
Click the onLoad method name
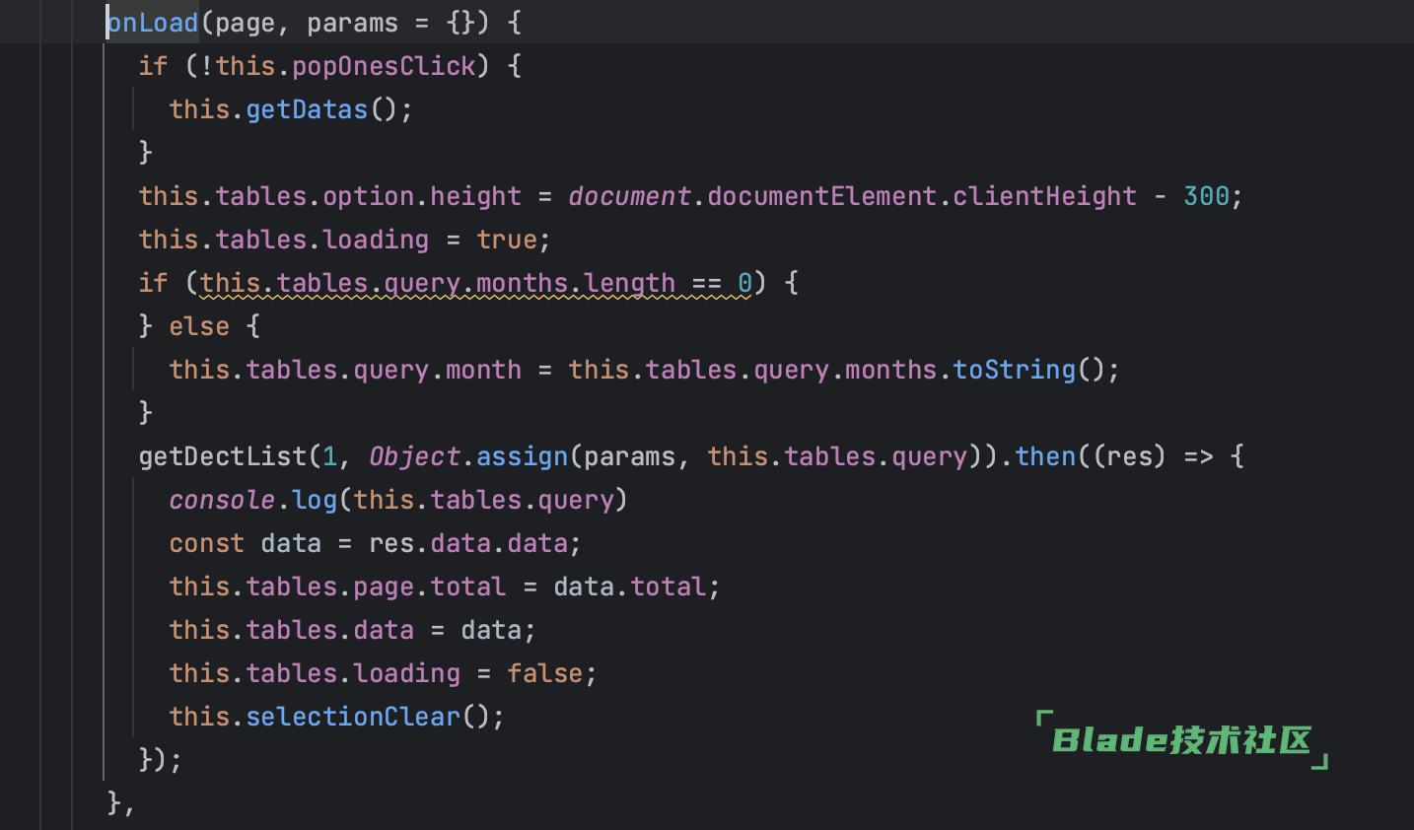153,23
